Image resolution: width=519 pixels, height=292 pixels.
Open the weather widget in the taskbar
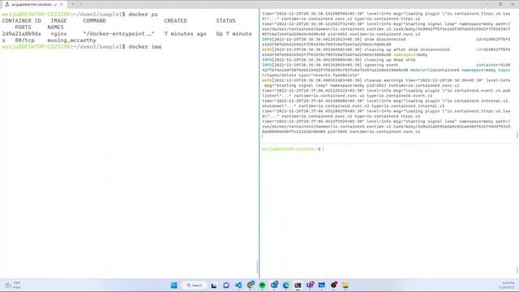(13, 285)
